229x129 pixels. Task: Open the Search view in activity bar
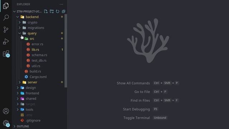coord(6,18)
